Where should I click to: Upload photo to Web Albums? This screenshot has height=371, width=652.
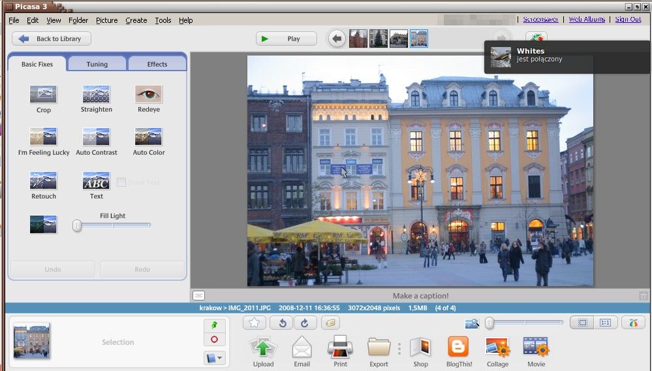tap(263, 352)
